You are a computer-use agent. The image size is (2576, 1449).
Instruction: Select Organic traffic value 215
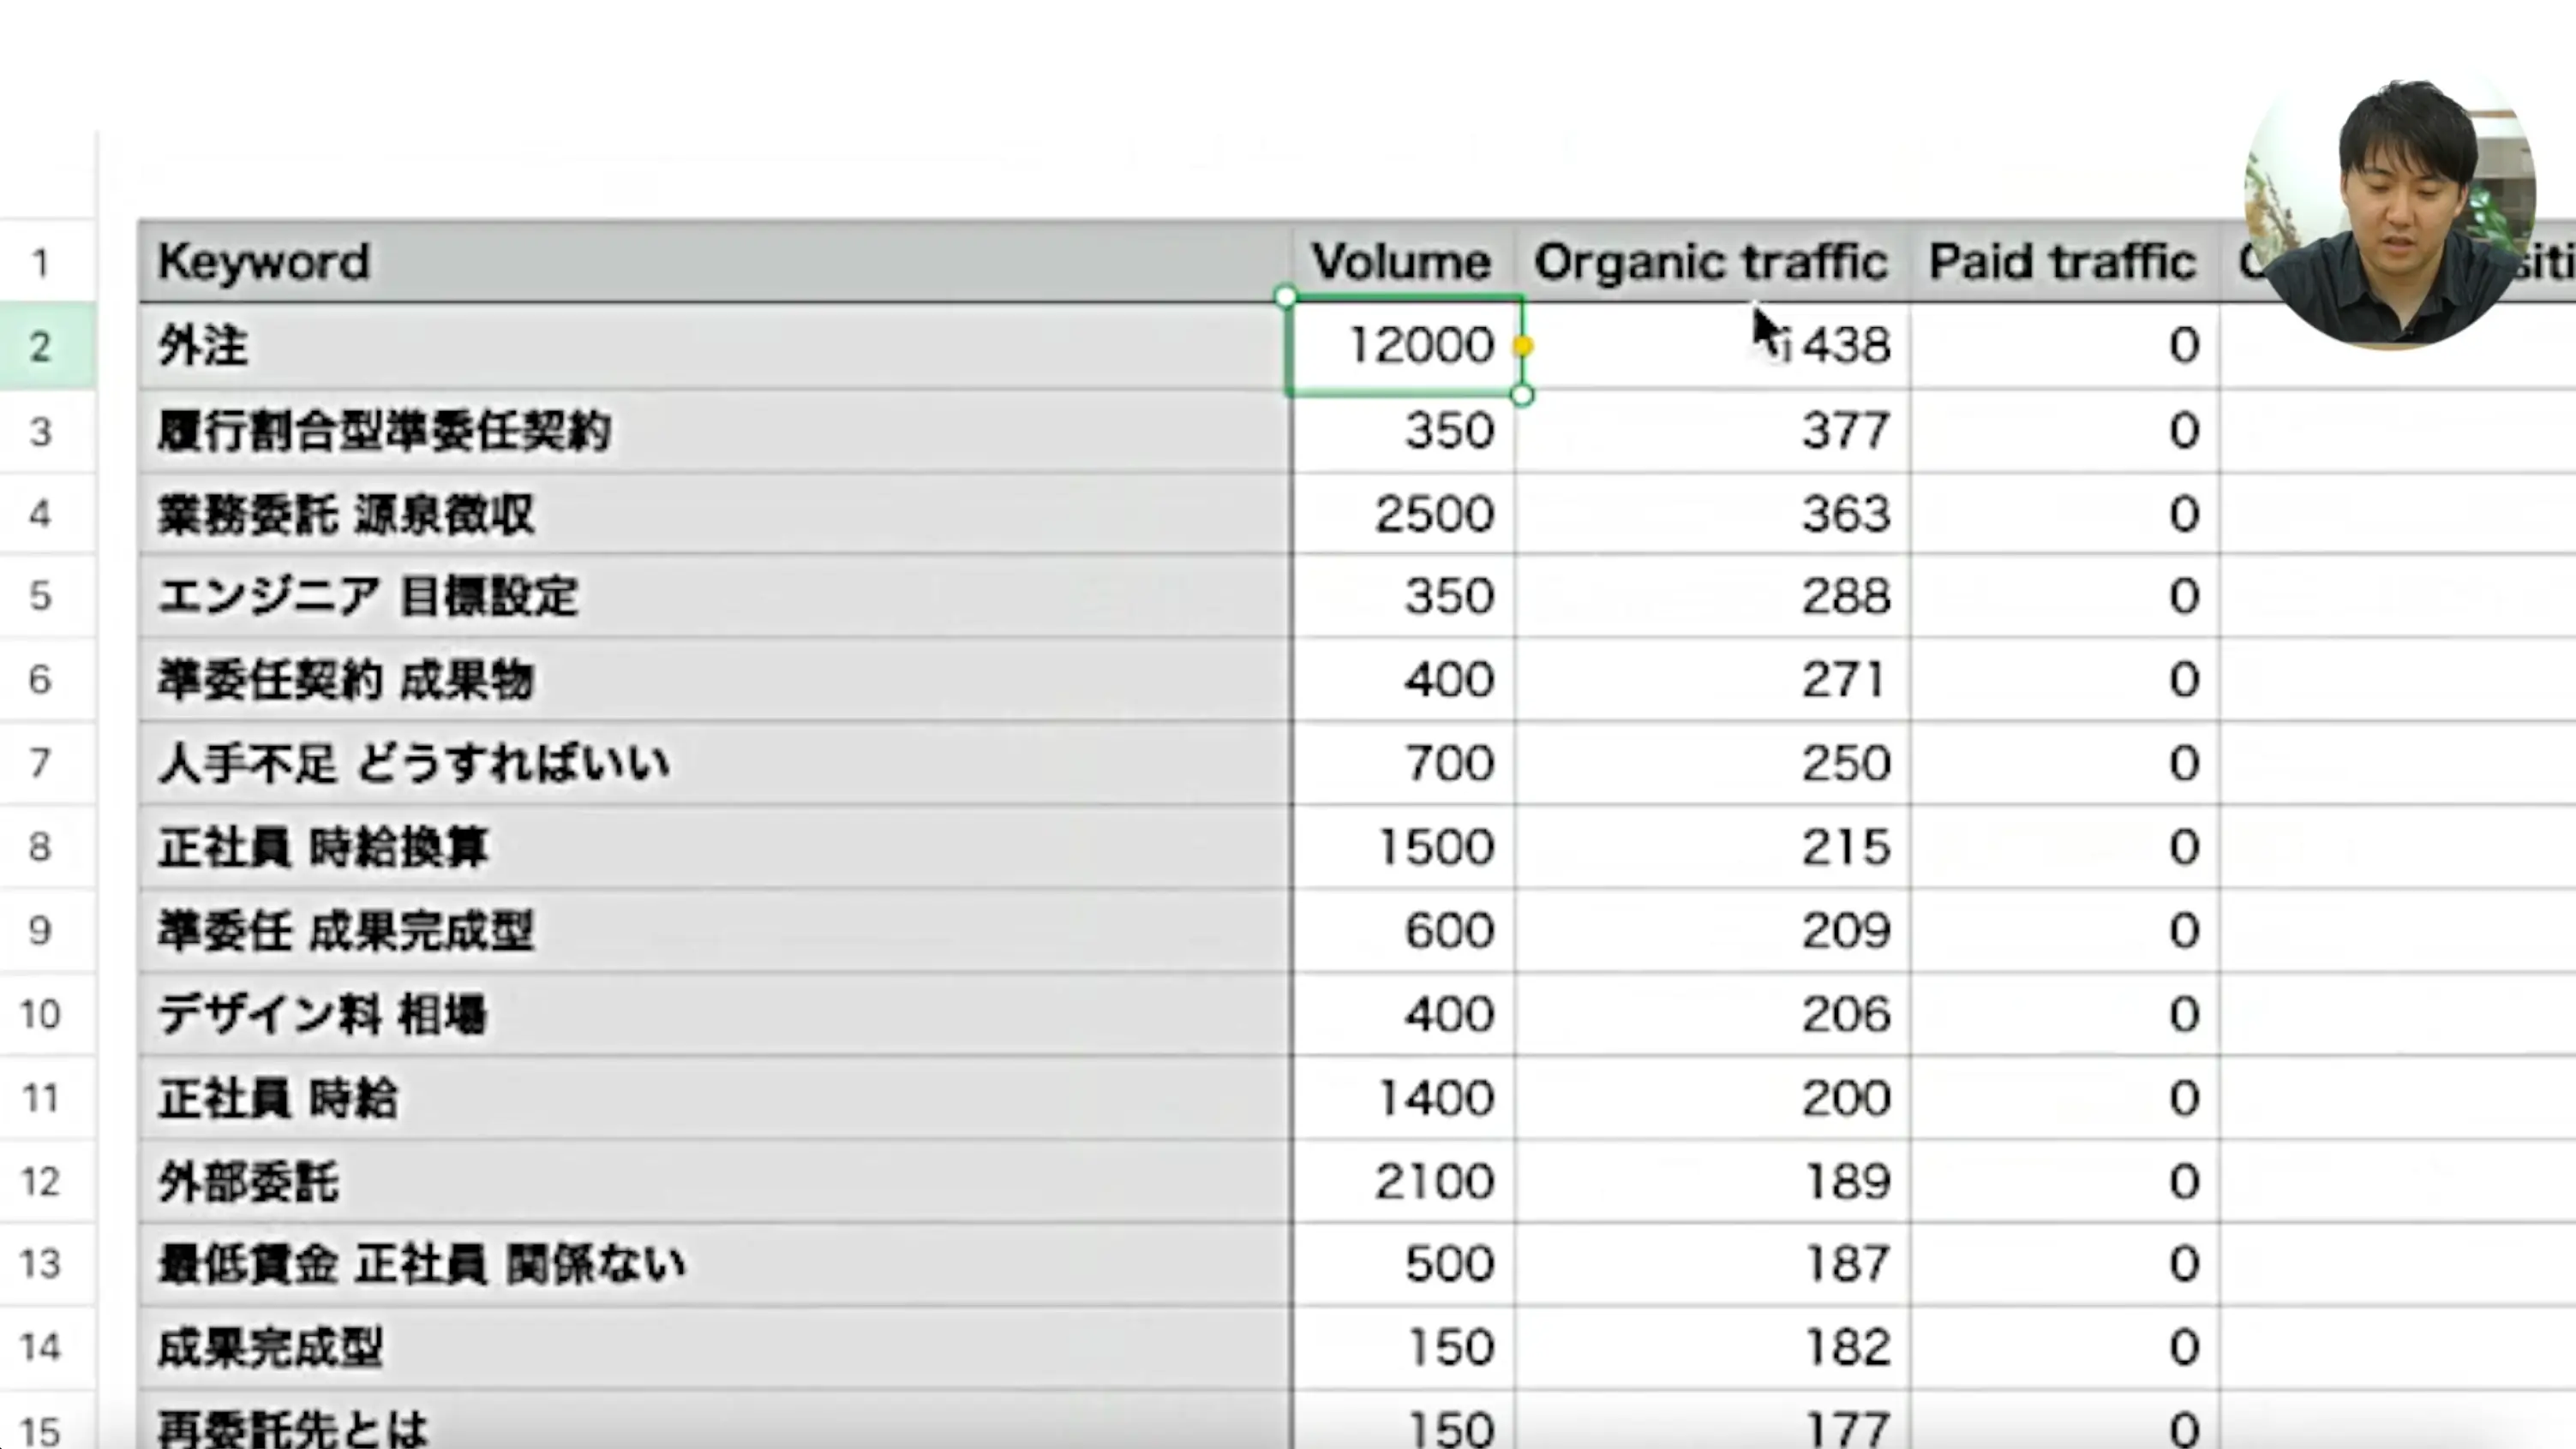[1712, 848]
